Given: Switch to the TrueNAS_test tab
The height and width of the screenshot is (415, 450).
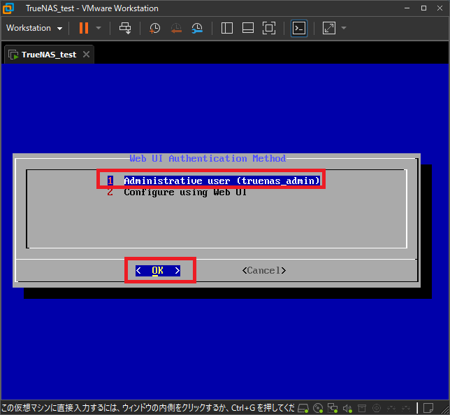Looking at the screenshot, I should (x=48, y=55).
